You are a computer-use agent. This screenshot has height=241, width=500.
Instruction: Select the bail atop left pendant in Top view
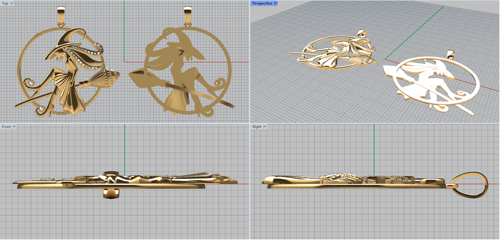coord(61,15)
